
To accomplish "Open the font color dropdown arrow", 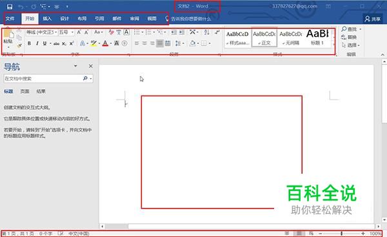I will tap(111, 43).
